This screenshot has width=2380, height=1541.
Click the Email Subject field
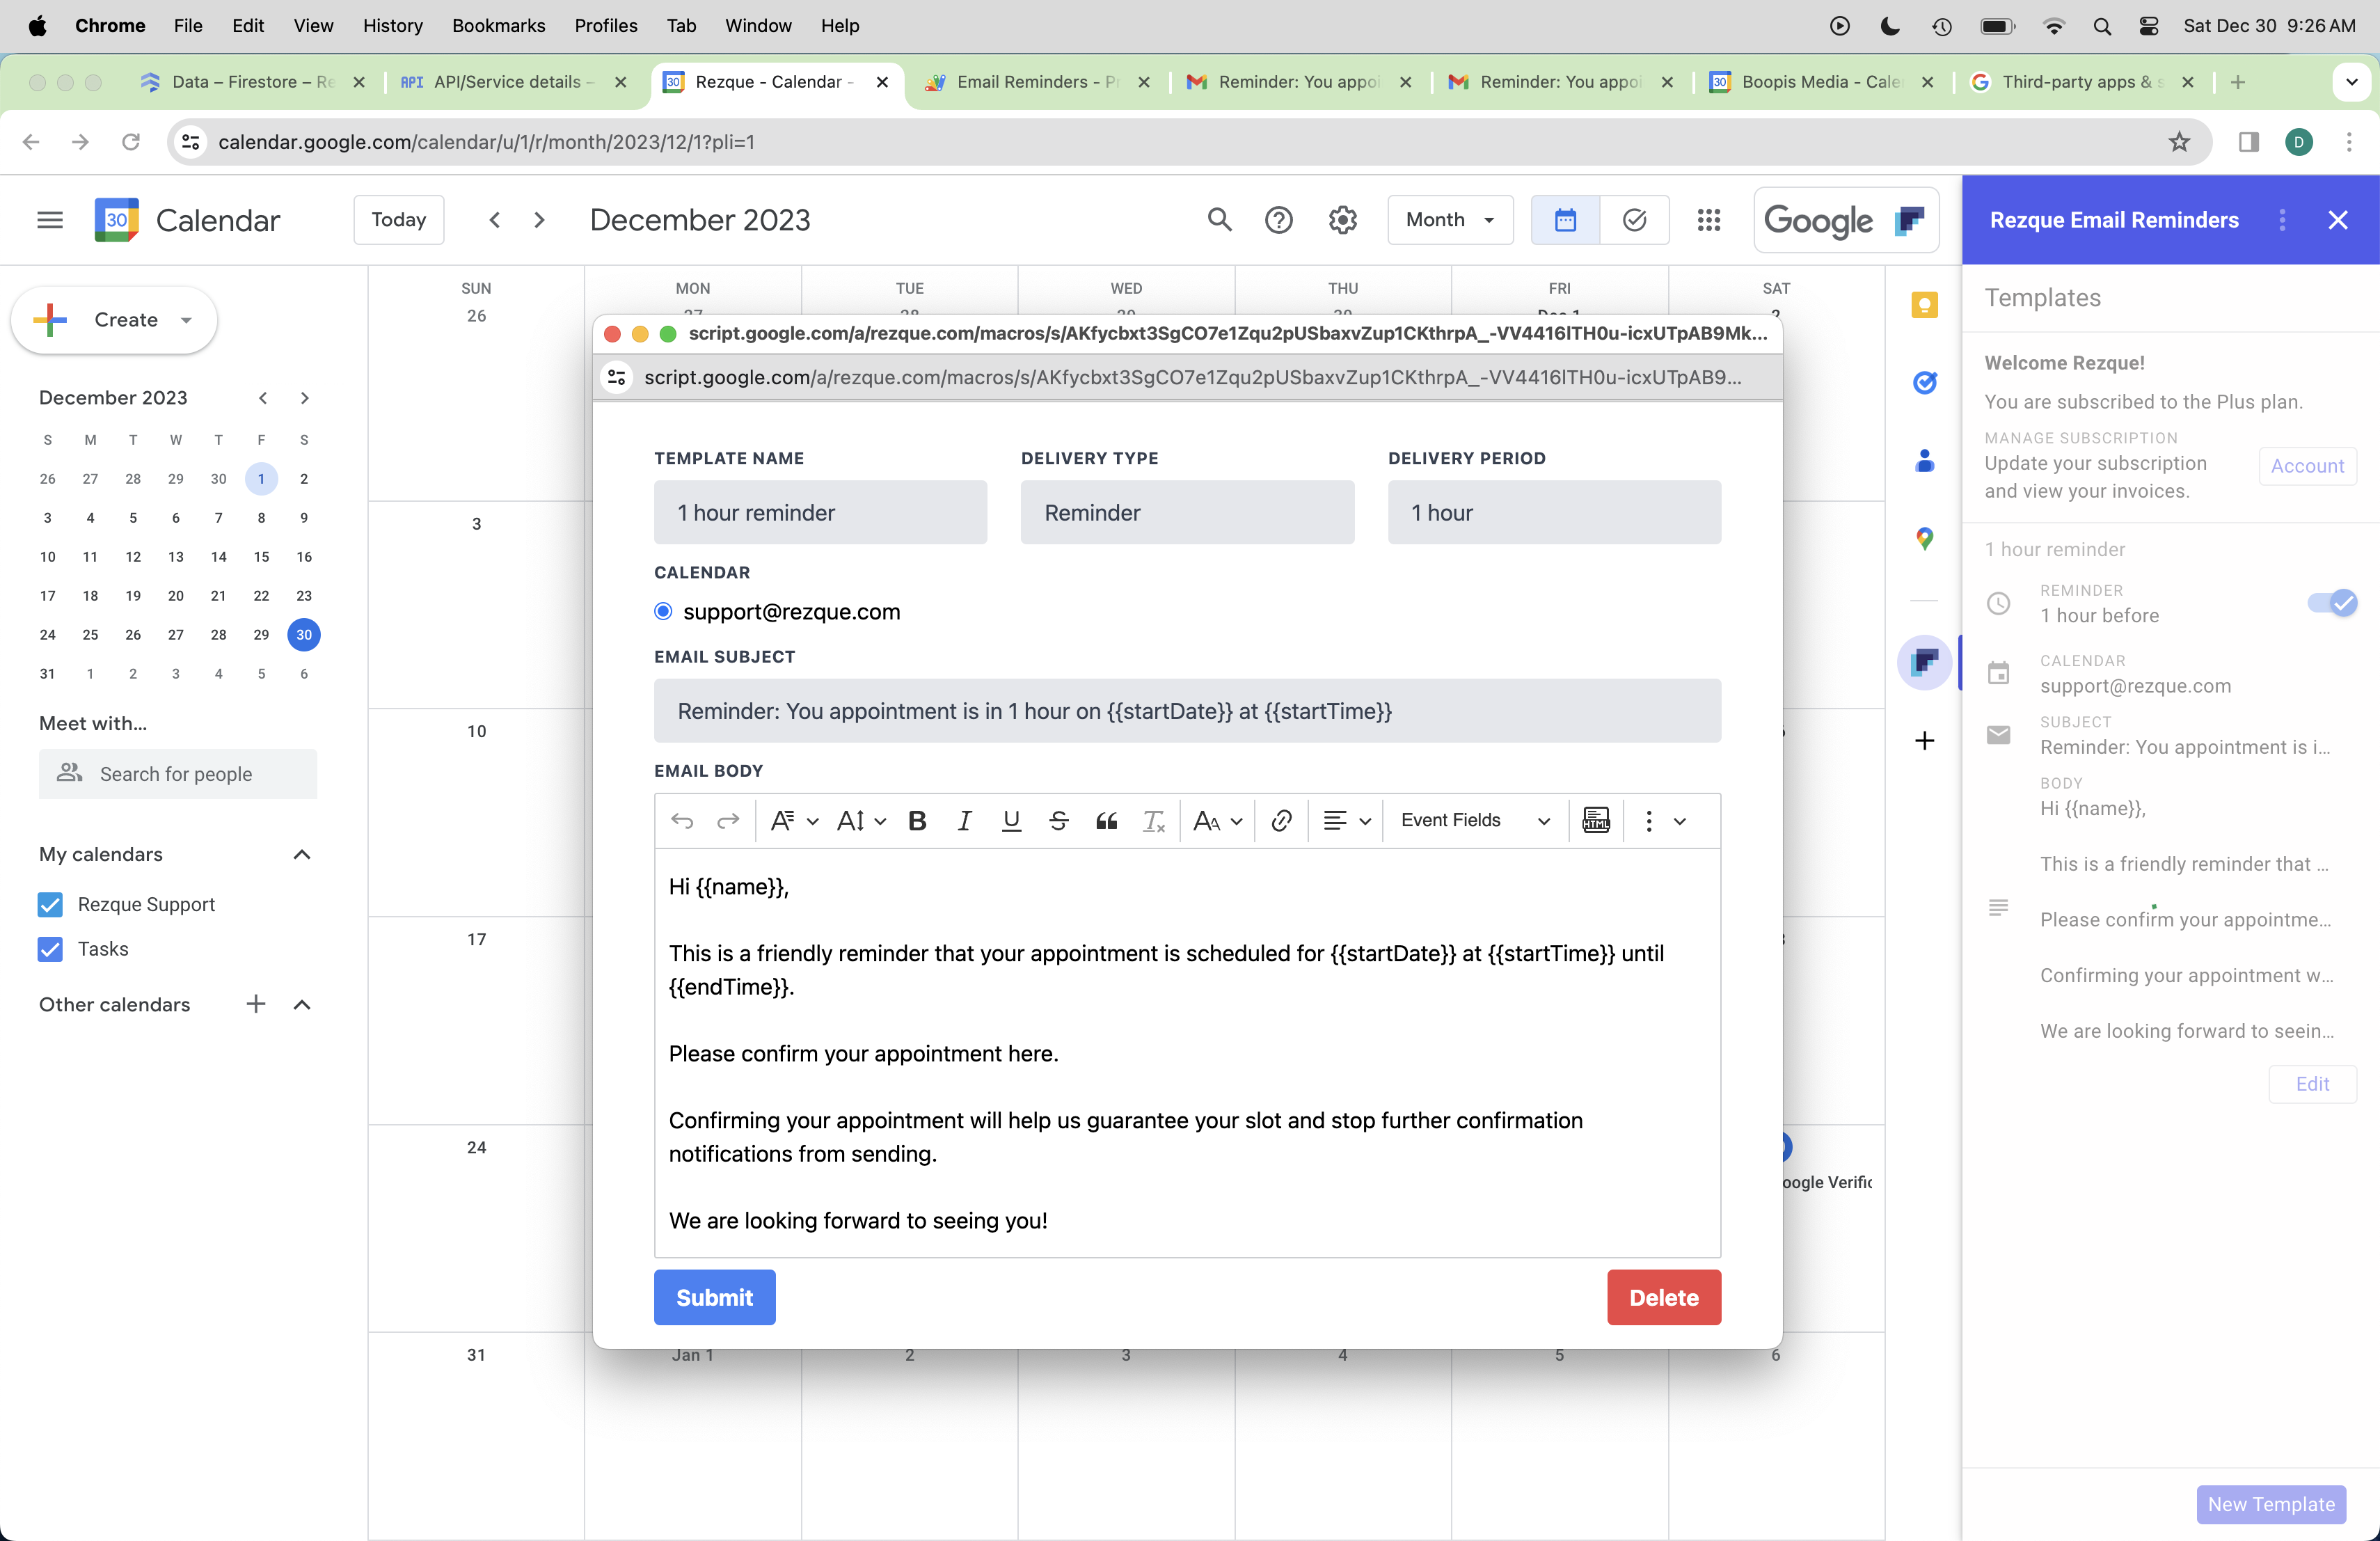tap(1187, 712)
